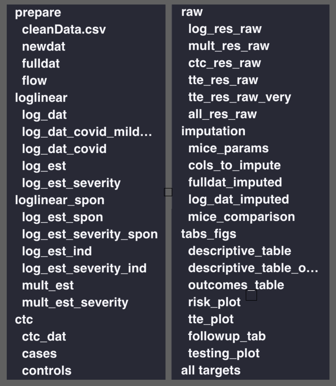
Task: Select tte_res_raw_very target
Action: (x=239, y=97)
